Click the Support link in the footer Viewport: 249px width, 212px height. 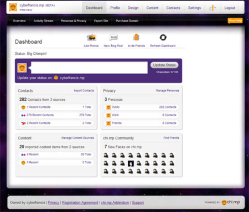pos(138,203)
